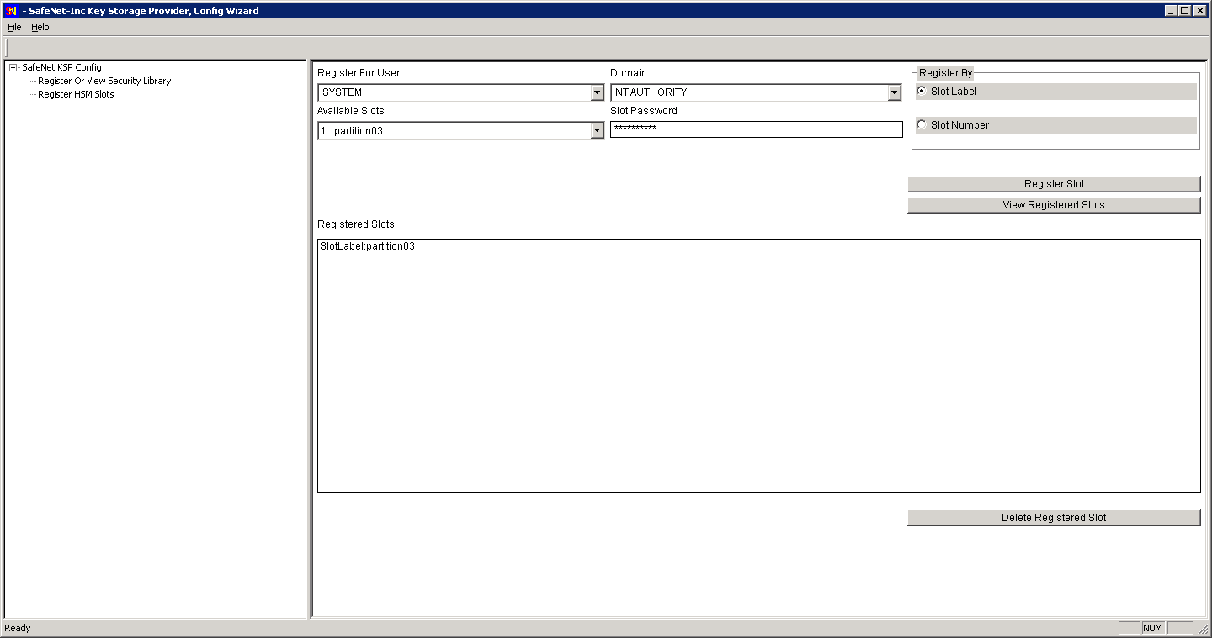The width and height of the screenshot is (1212, 638).
Task: Click the Slot Password input field
Action: tap(756, 129)
